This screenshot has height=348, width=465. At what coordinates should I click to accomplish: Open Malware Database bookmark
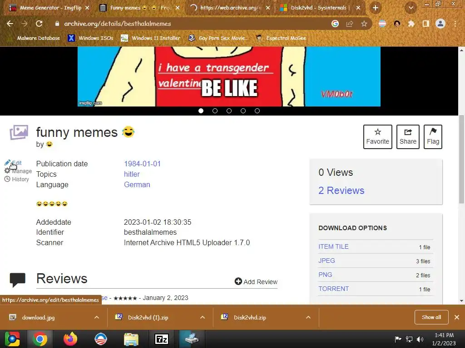pos(35,38)
